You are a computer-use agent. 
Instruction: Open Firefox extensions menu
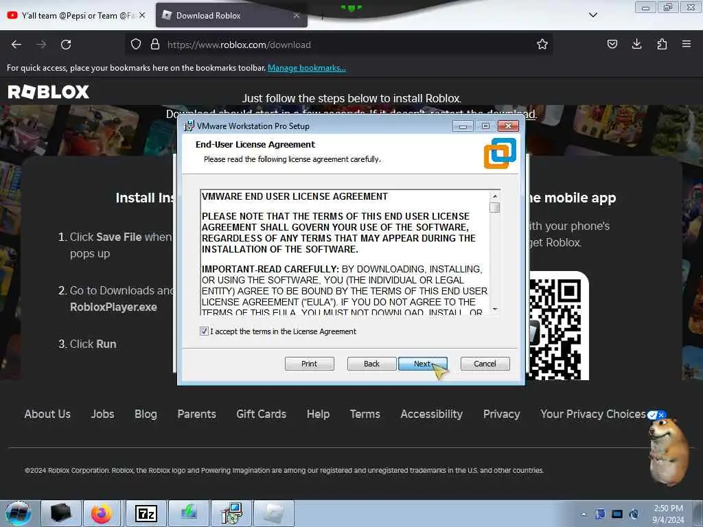[662, 44]
